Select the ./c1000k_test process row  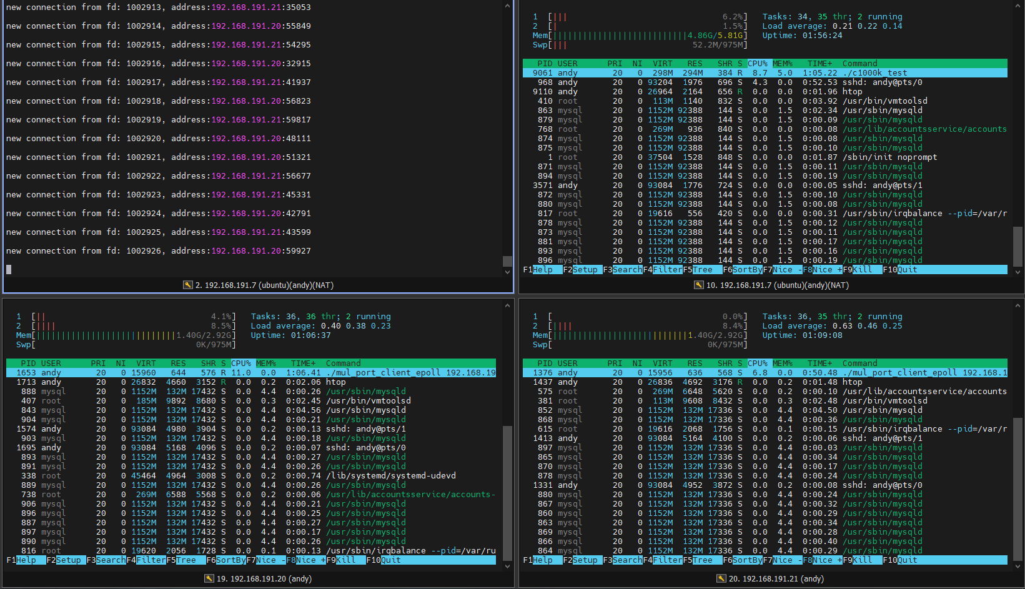coord(765,73)
